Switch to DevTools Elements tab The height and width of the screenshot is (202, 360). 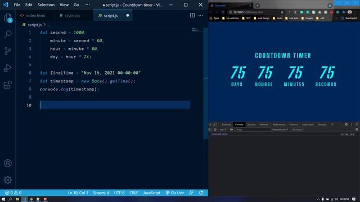[226, 125]
